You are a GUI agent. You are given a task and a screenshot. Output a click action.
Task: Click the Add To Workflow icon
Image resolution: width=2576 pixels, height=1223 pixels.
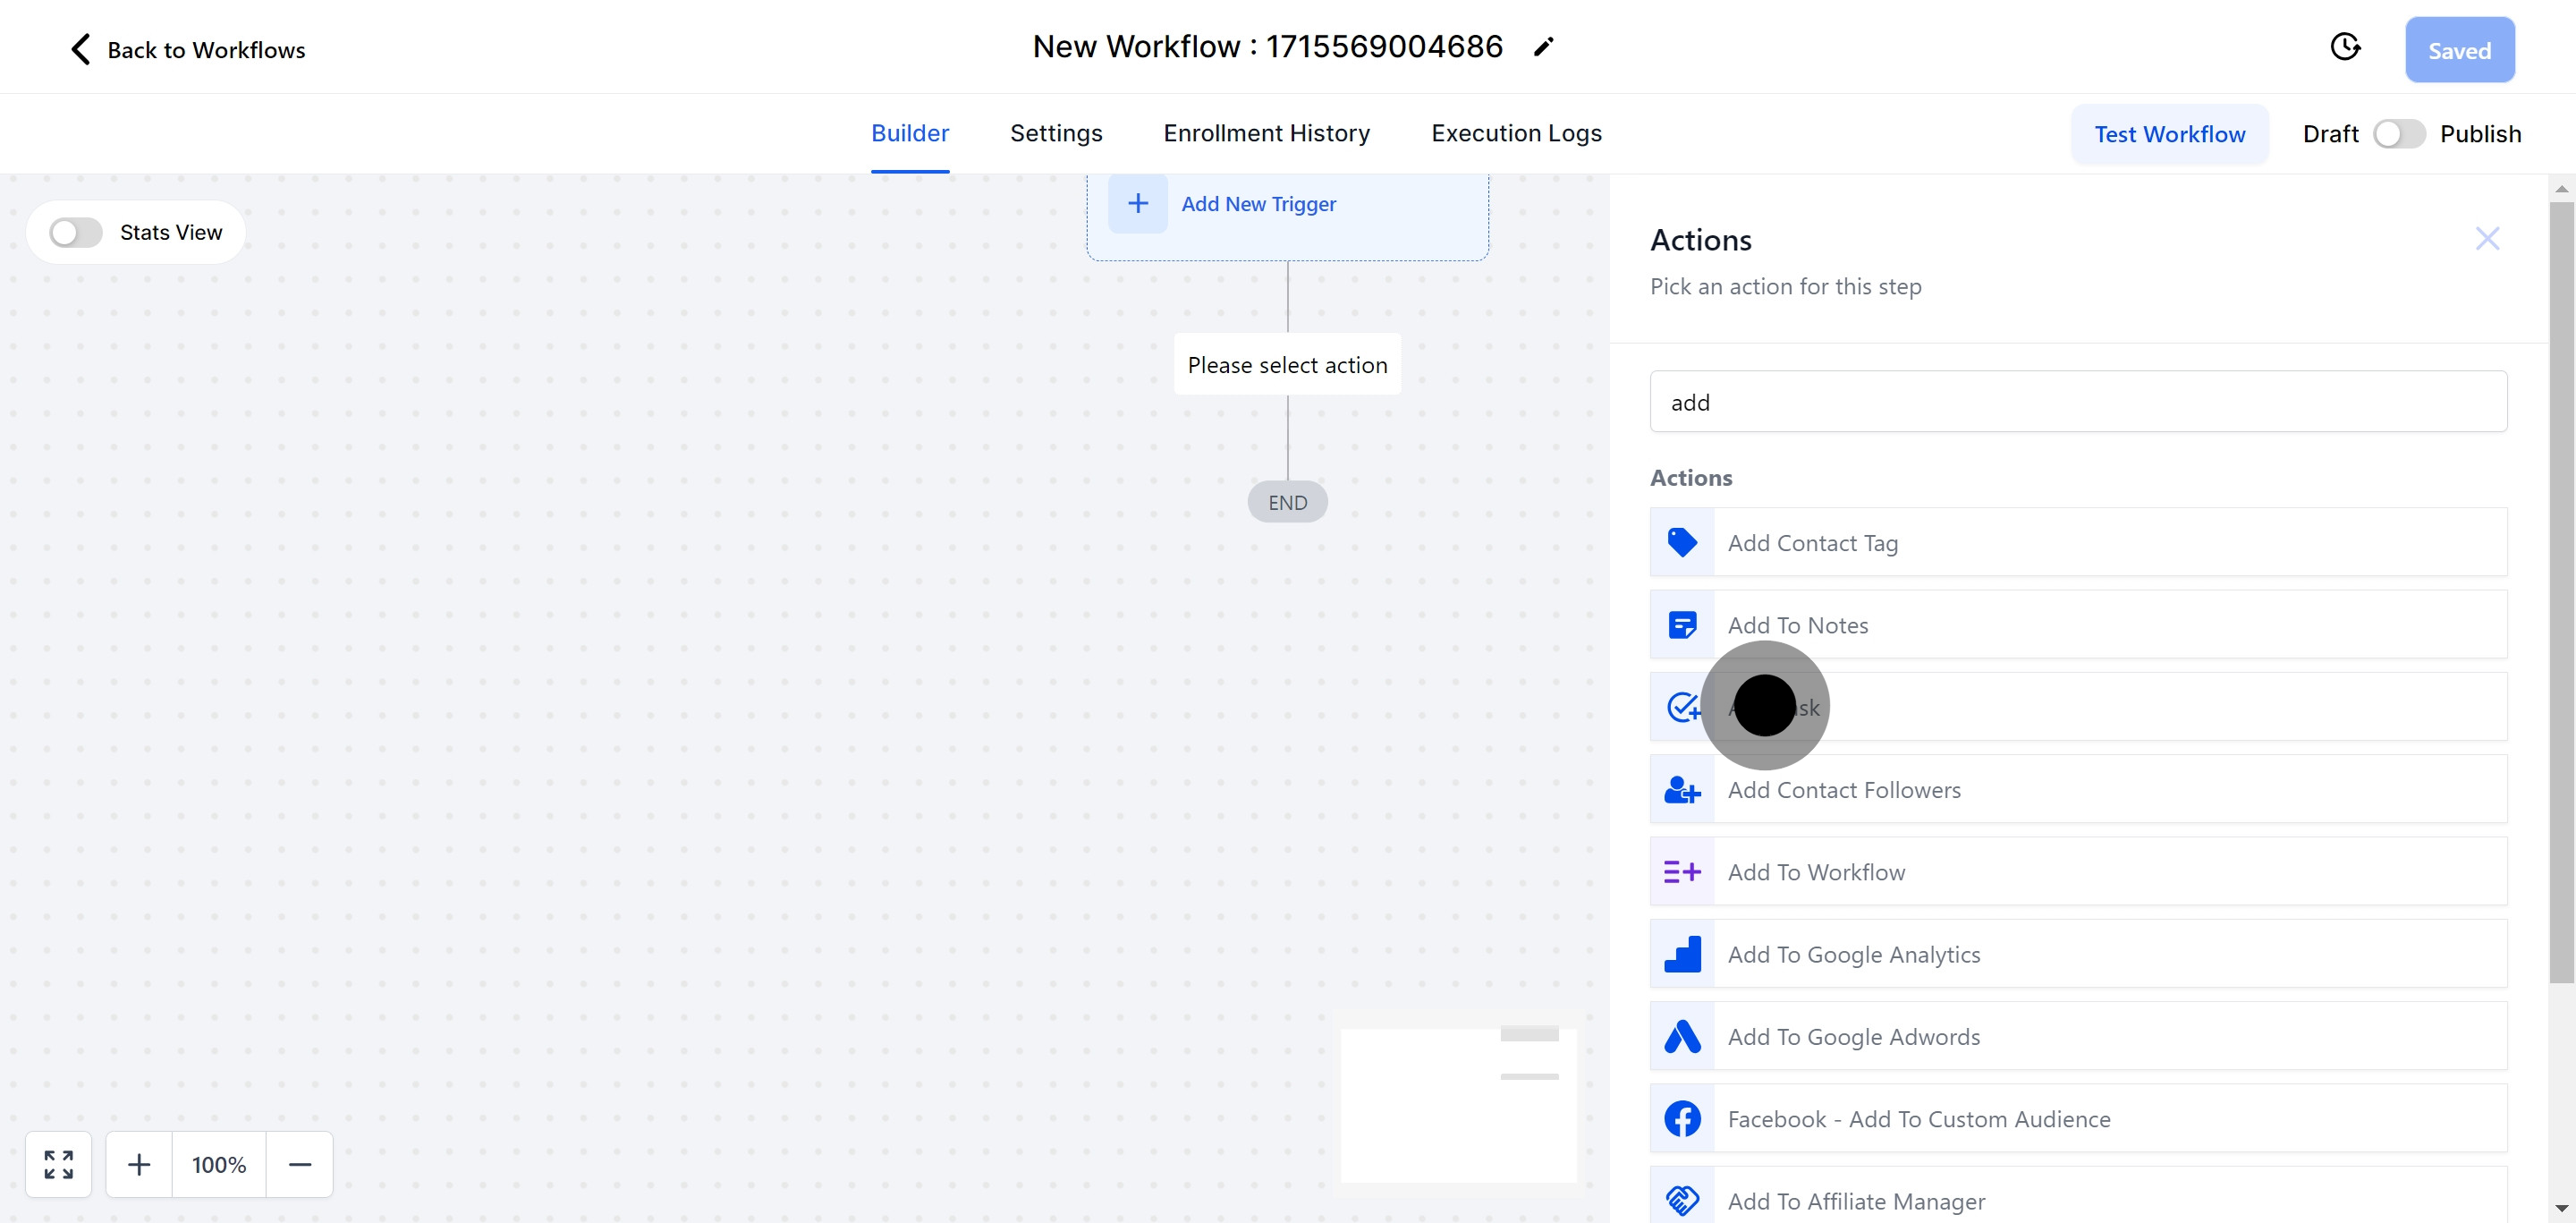[1682, 872]
